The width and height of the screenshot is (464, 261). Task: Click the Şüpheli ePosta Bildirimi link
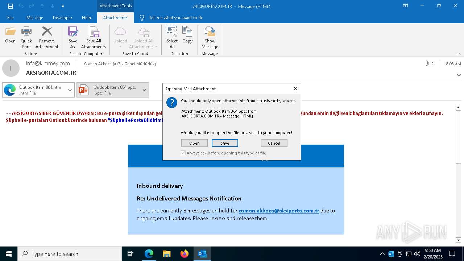[135, 120]
